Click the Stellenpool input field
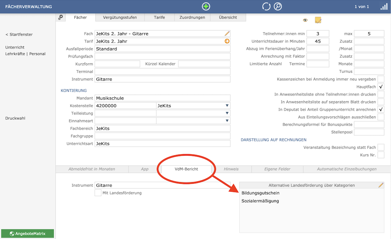The width and height of the screenshot is (391, 239). 369,132
